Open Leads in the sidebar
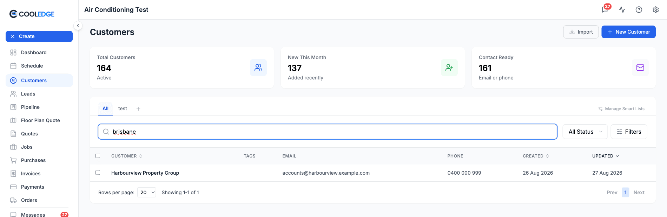Image resolution: width=667 pixels, height=217 pixels. tap(39, 94)
